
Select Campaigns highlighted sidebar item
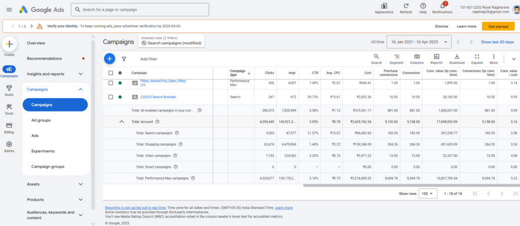[x=55, y=104]
